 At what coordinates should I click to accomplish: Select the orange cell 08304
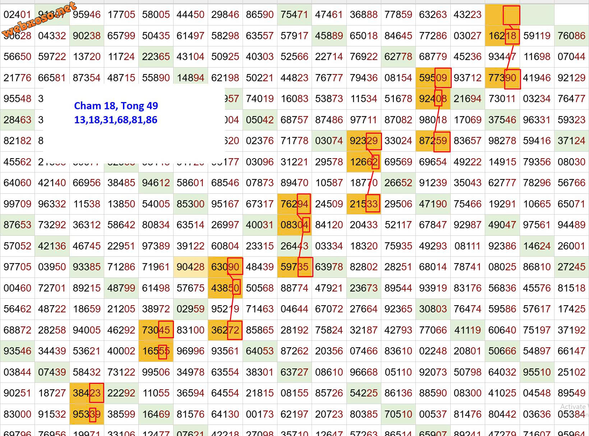pos(294,225)
